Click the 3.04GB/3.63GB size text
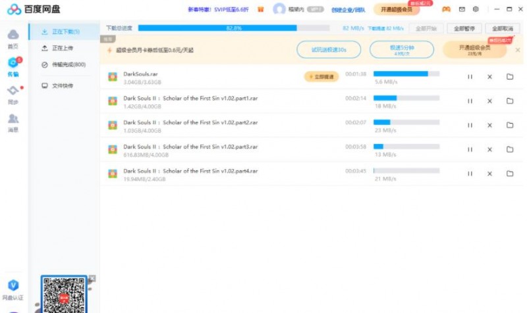Image resolution: width=527 pixels, height=313 pixels. tap(142, 82)
